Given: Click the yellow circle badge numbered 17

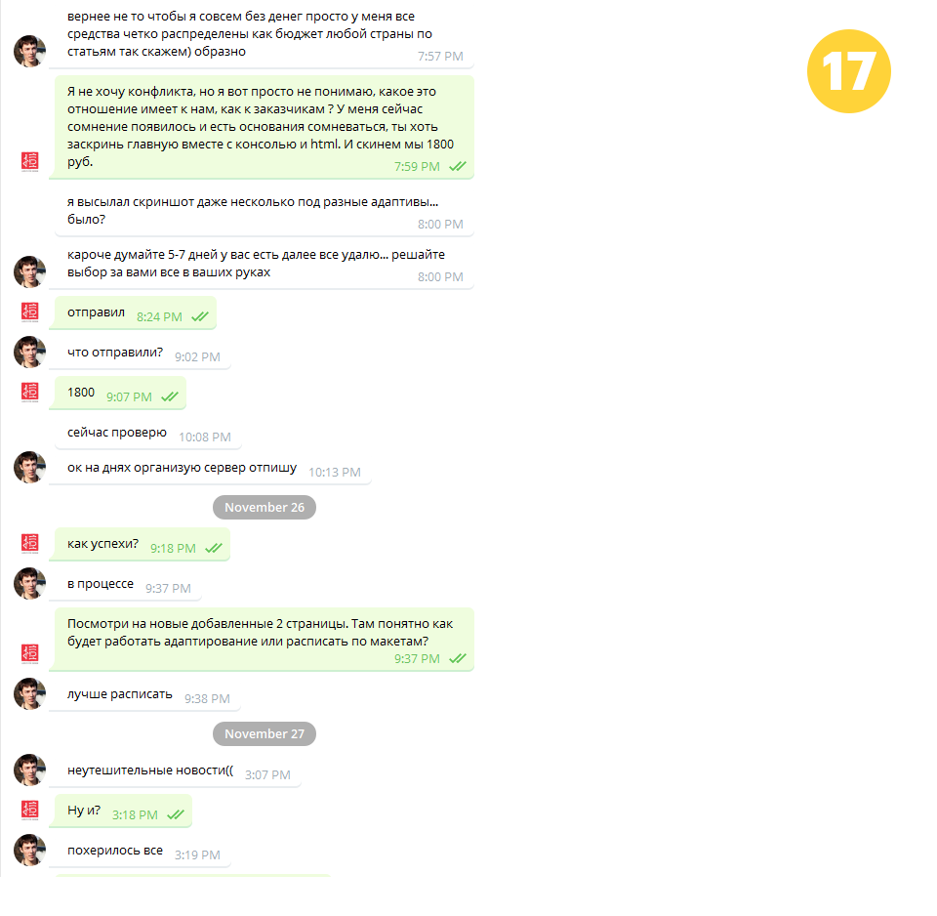Looking at the screenshot, I should tap(848, 71).
